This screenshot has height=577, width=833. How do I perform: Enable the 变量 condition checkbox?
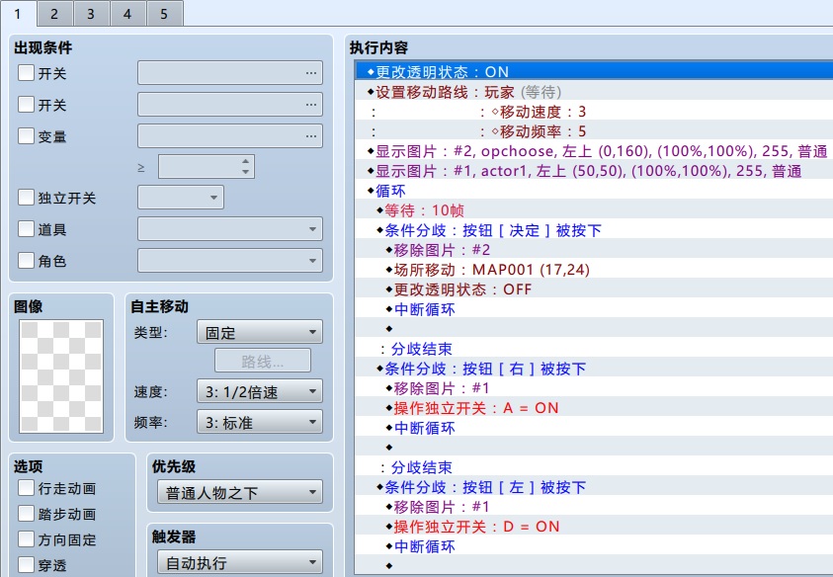[x=26, y=135]
